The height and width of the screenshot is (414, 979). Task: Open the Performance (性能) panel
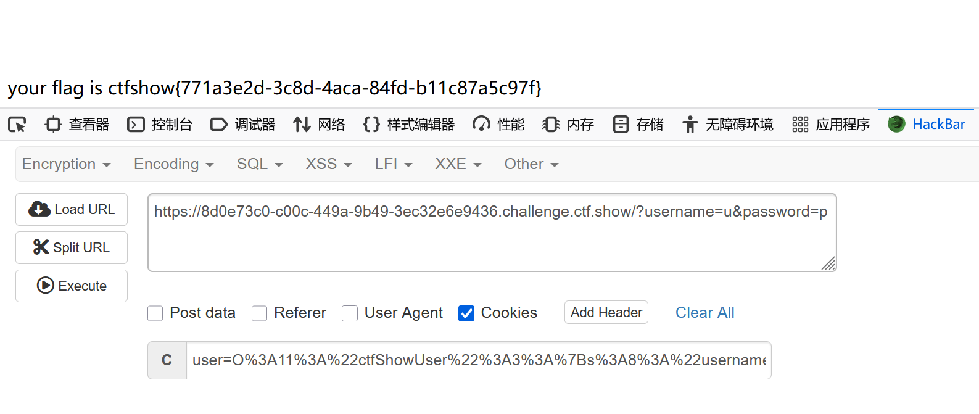click(498, 125)
